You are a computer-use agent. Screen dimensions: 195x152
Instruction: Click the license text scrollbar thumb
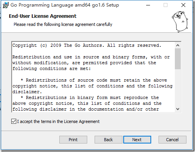click(178, 59)
